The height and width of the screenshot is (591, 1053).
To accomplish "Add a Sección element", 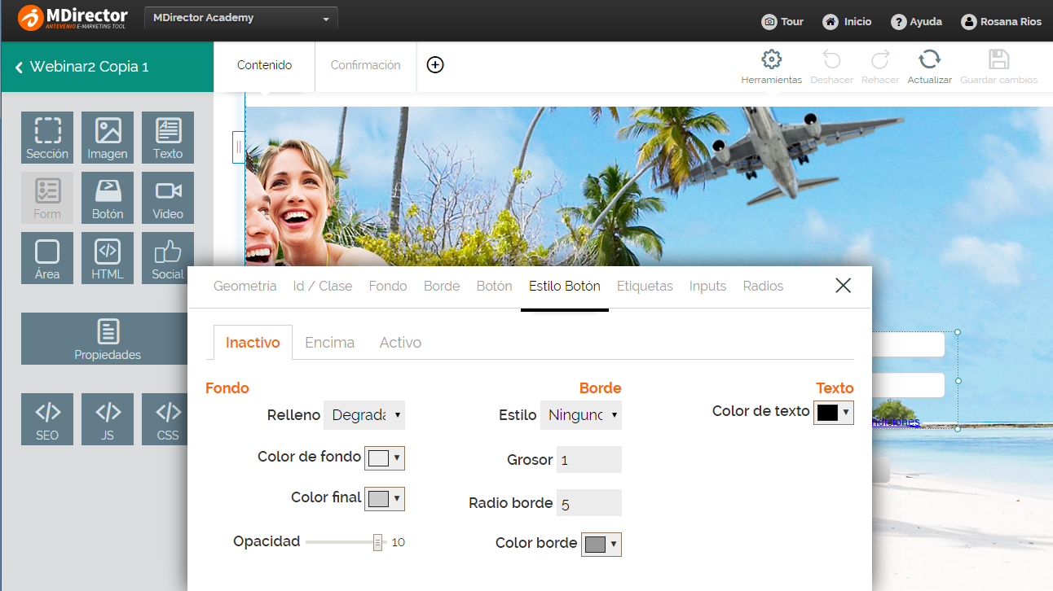I will point(47,138).
